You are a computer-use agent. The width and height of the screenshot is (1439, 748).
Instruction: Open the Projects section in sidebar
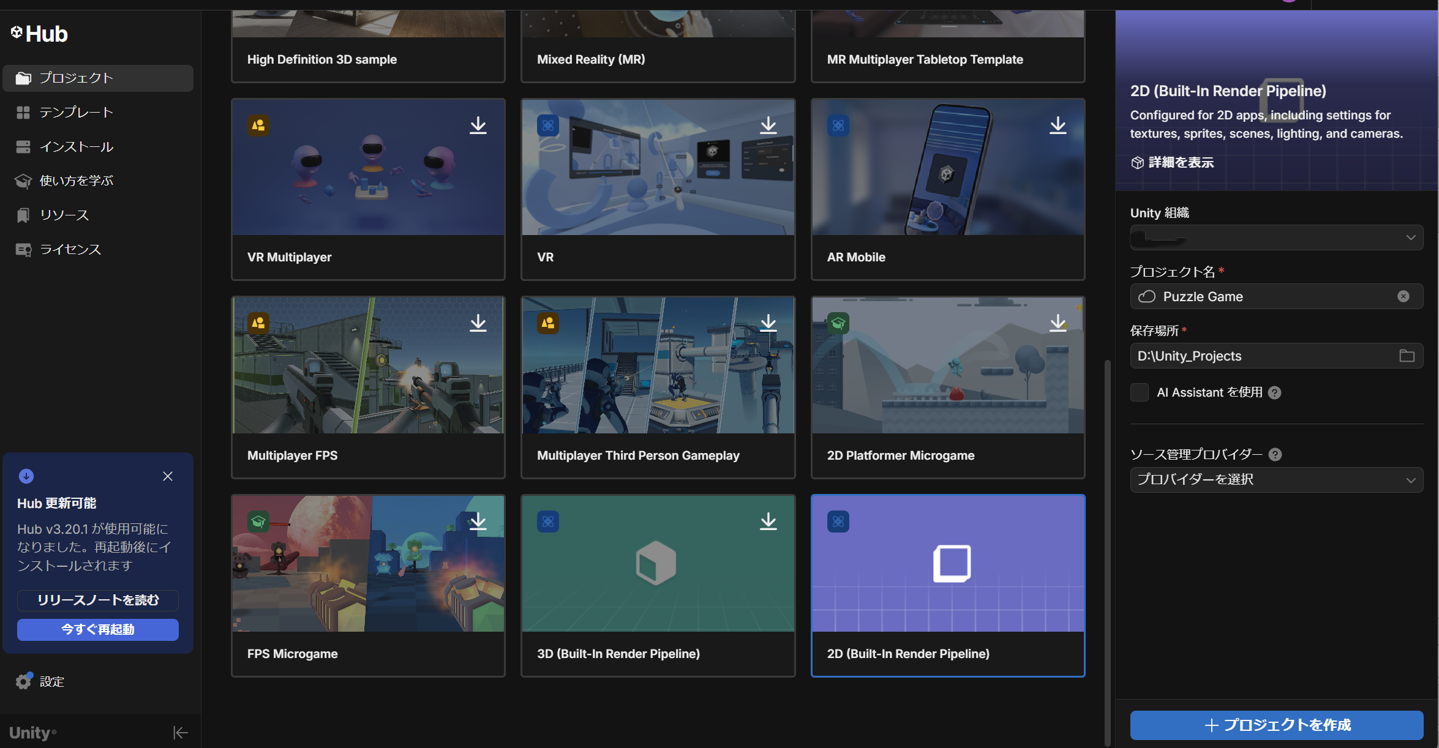(x=98, y=78)
